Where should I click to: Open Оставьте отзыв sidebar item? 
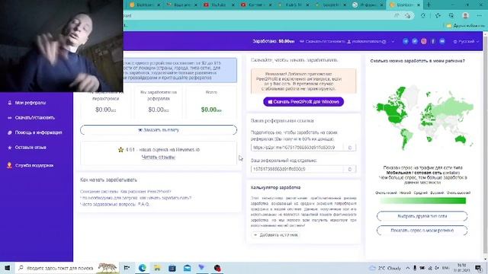point(30,148)
